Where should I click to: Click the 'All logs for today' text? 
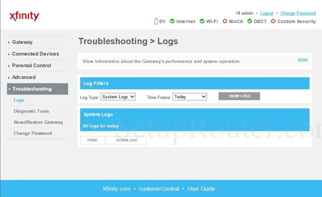pos(101,126)
